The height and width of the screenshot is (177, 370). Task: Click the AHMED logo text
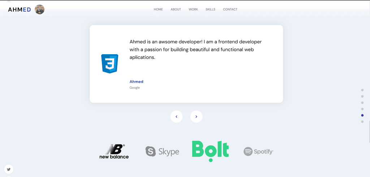[x=20, y=9]
